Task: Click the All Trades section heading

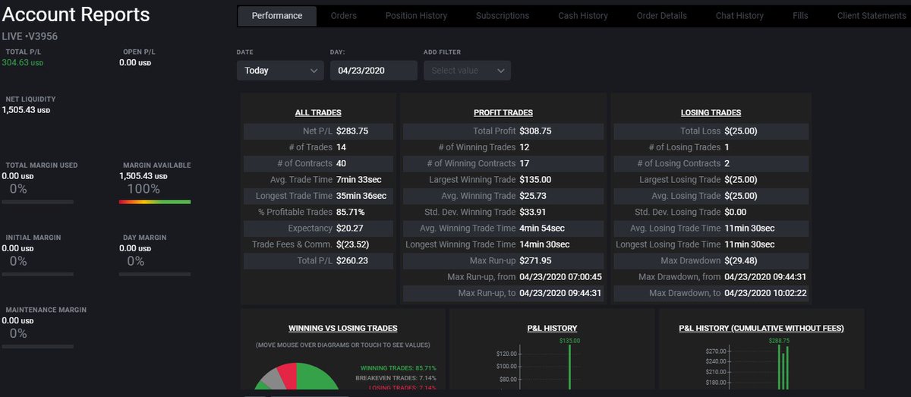Action: [x=318, y=112]
